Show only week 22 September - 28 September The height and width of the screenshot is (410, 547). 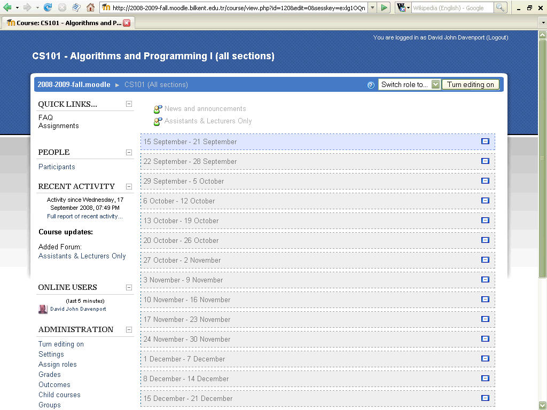[485, 161]
